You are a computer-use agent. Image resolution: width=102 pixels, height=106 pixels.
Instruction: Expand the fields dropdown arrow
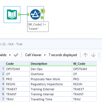[10, 55]
